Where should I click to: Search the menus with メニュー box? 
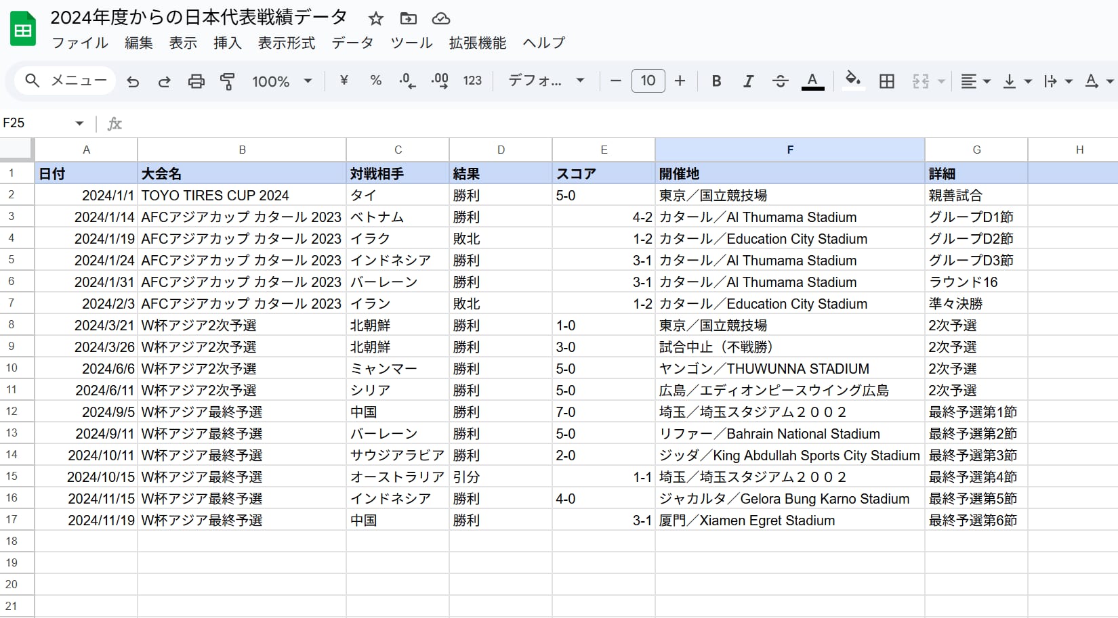click(65, 81)
